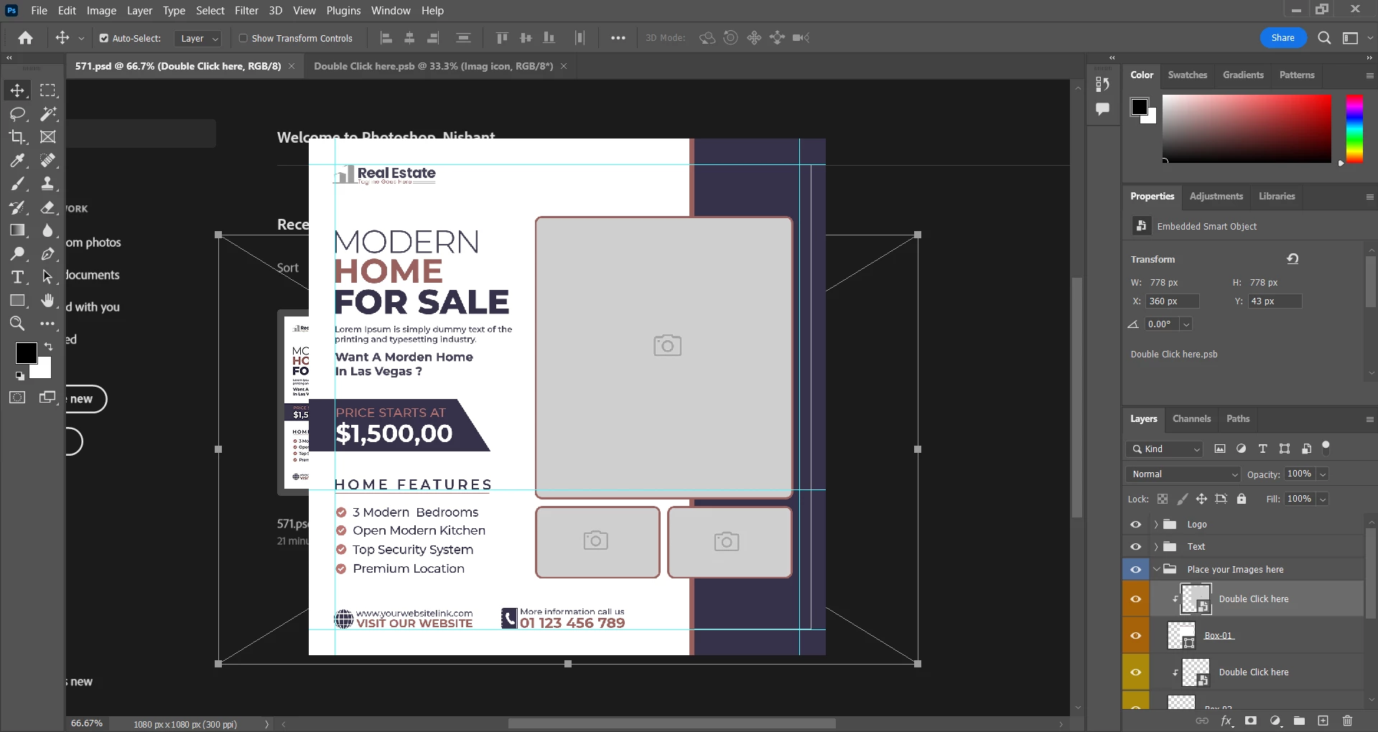Screen dimensions: 1378x732
Task: Toggle layer filtering on or off
Action: click(1326, 447)
